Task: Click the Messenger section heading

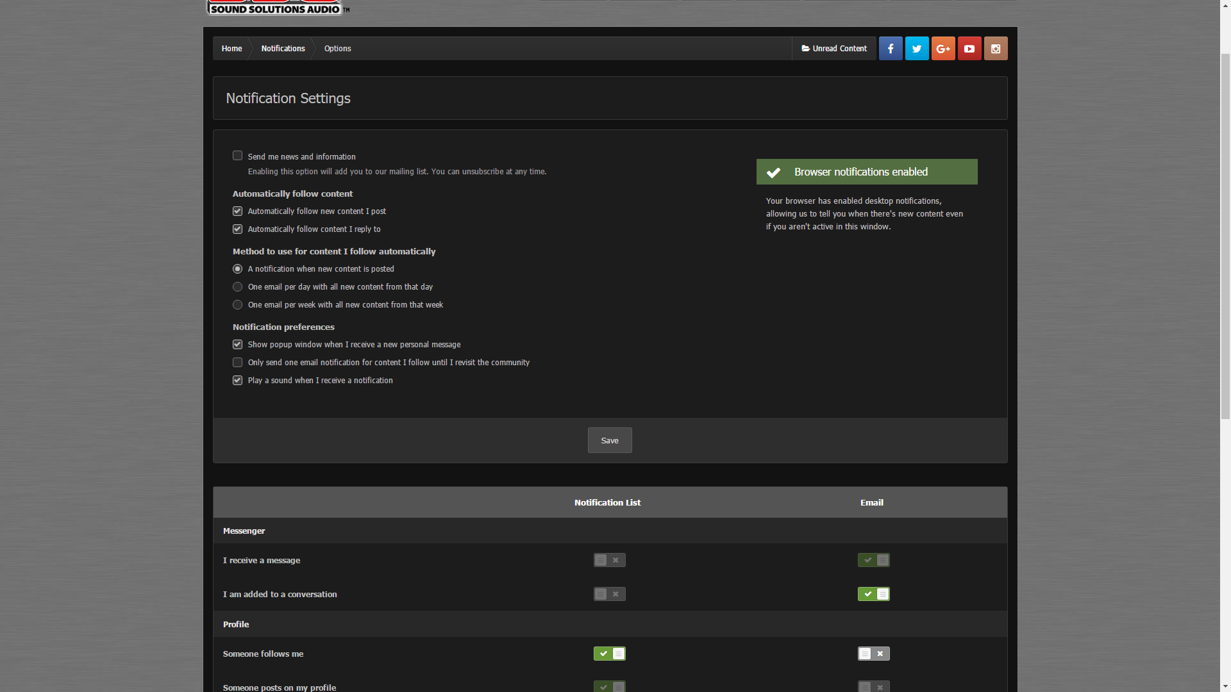Action: pos(244,531)
